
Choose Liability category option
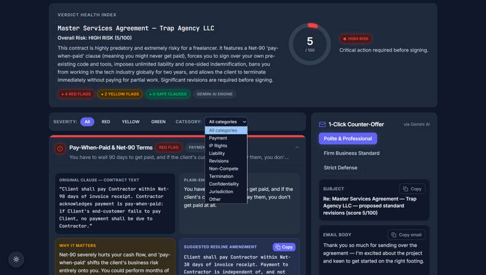(x=226, y=153)
